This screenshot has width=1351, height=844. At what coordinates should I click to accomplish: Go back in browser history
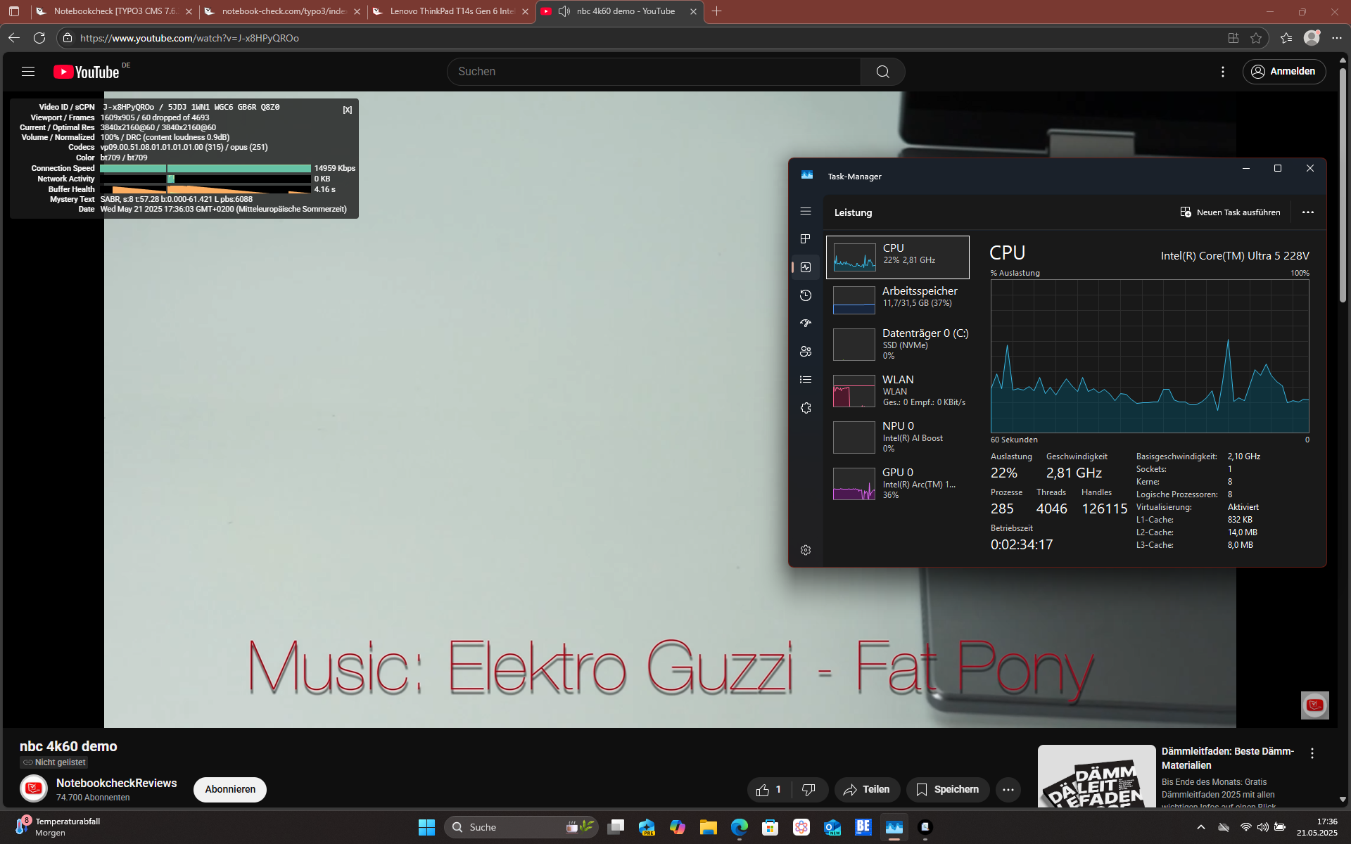14,38
